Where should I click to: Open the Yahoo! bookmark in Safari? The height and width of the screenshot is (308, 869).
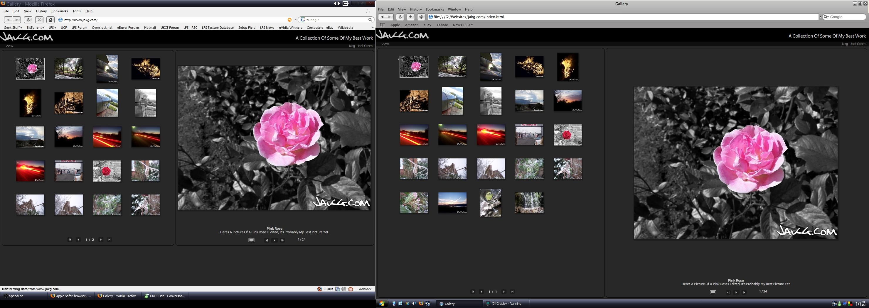(x=442, y=25)
